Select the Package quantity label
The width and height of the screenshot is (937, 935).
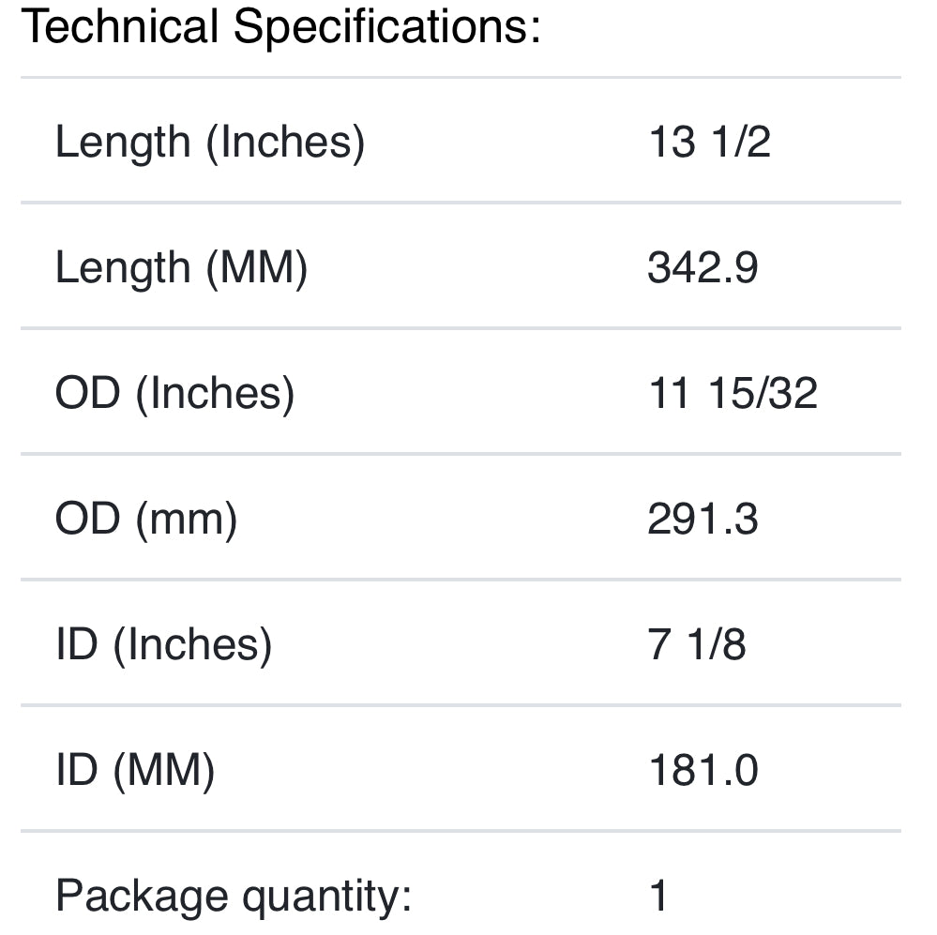click(x=234, y=896)
